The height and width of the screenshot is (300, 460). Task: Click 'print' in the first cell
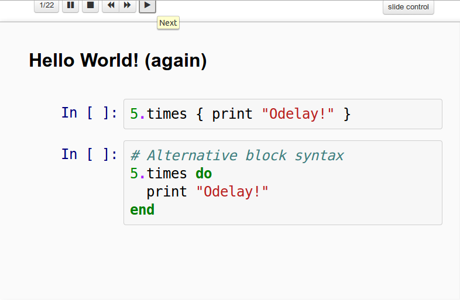pyautogui.click(x=232, y=114)
